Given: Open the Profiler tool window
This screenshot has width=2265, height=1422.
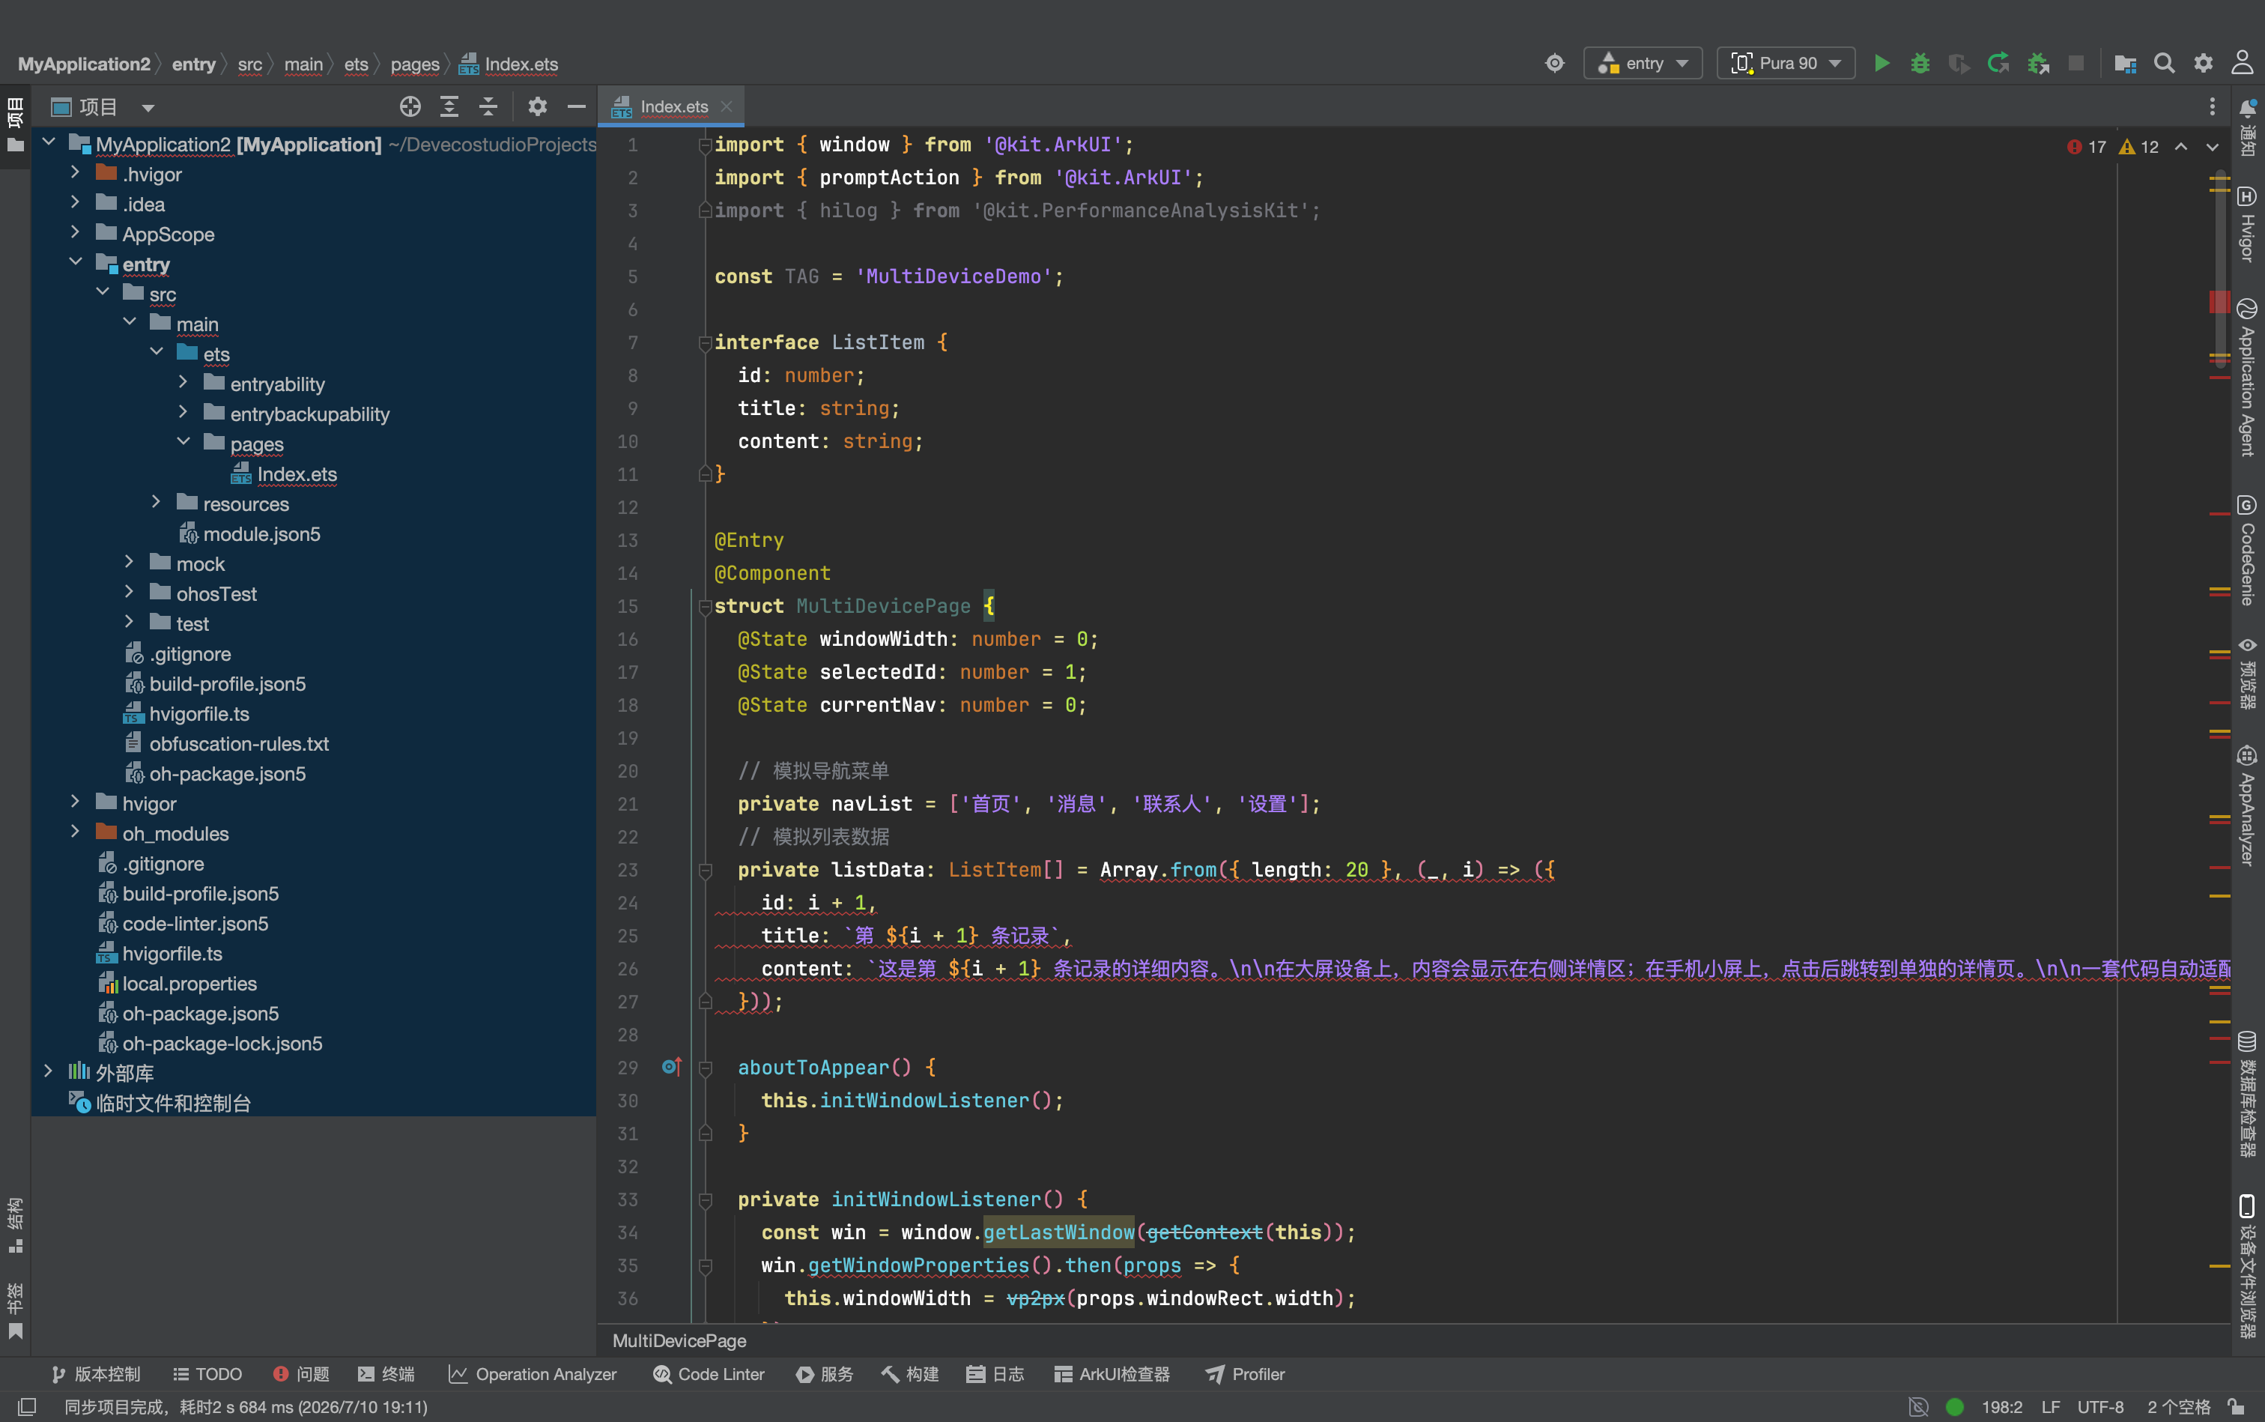Looking at the screenshot, I should (1245, 1374).
